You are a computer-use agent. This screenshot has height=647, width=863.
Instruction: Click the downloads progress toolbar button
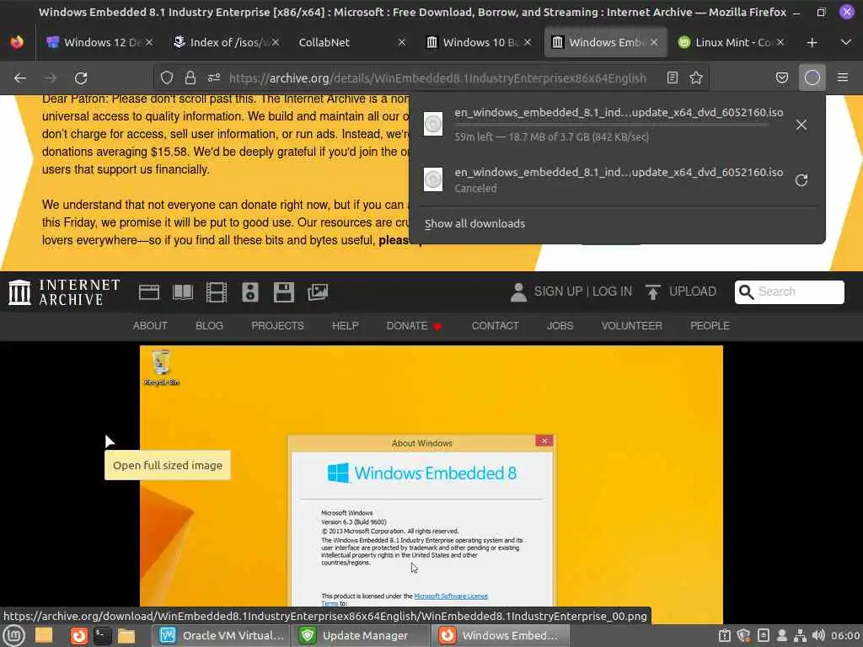812,78
